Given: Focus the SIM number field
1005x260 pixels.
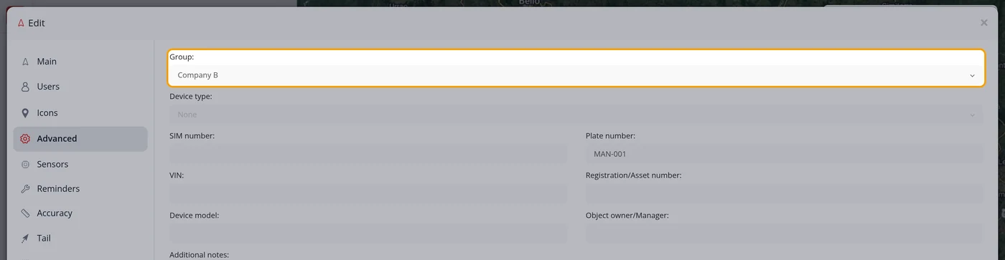Looking at the screenshot, I should (x=368, y=154).
